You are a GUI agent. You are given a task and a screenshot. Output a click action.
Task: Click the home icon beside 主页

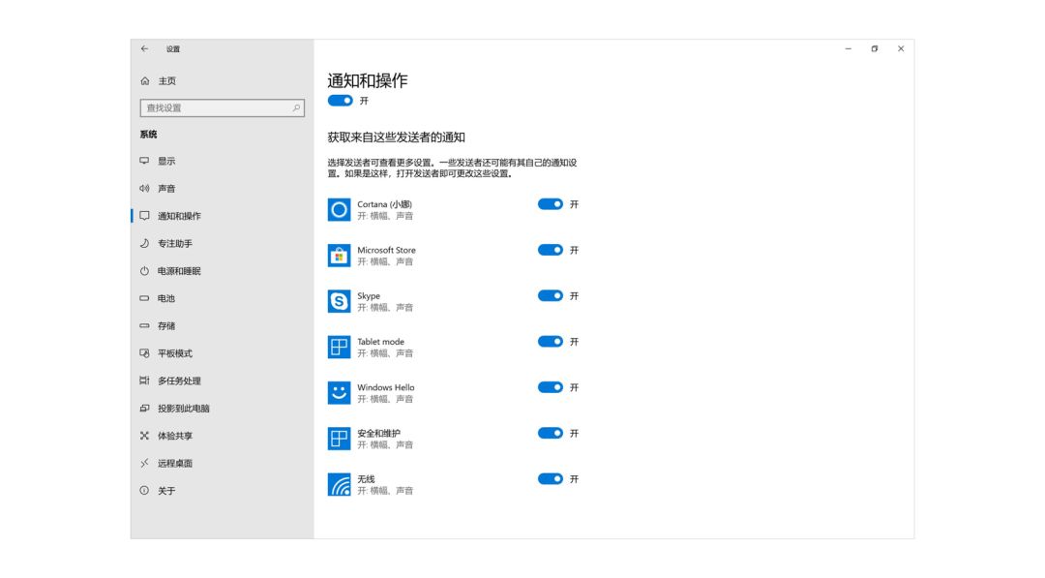tap(144, 80)
